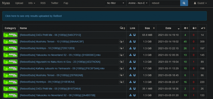The height and width of the screenshot is (99, 213).
Task: Open the RSS feed link
Action: [x=43, y=3]
